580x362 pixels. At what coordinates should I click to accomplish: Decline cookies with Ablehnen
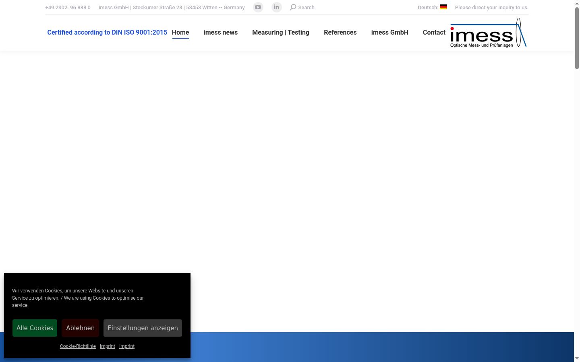coord(80,328)
